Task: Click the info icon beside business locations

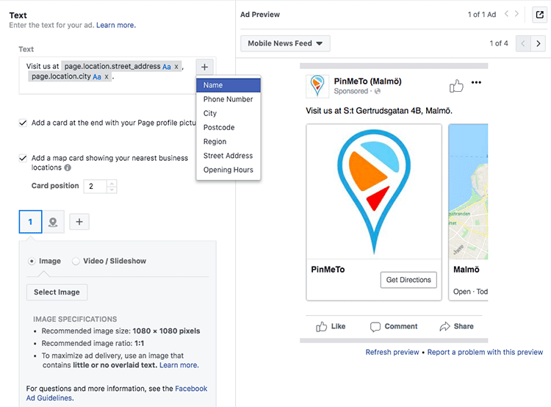Action: 68,168
